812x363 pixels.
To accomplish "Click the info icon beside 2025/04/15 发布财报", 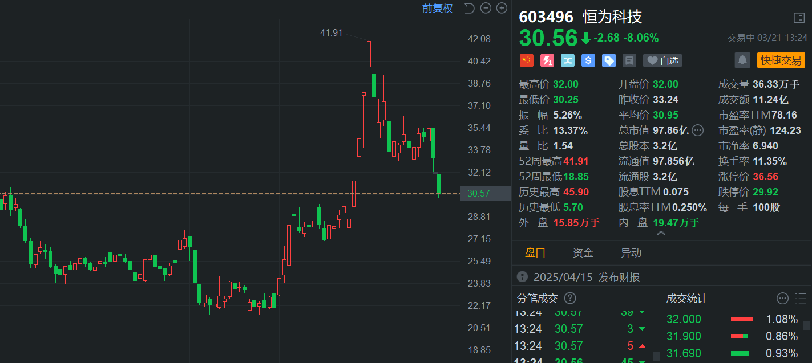I will (522, 277).
